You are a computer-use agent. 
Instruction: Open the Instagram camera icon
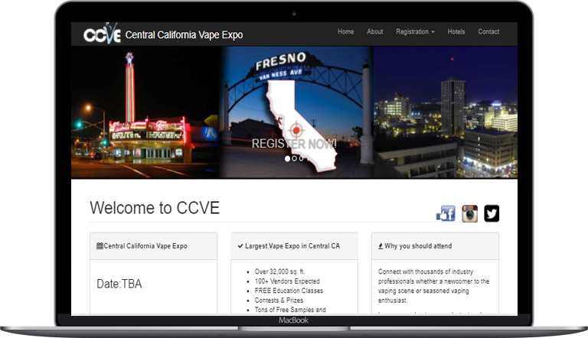pyautogui.click(x=469, y=213)
